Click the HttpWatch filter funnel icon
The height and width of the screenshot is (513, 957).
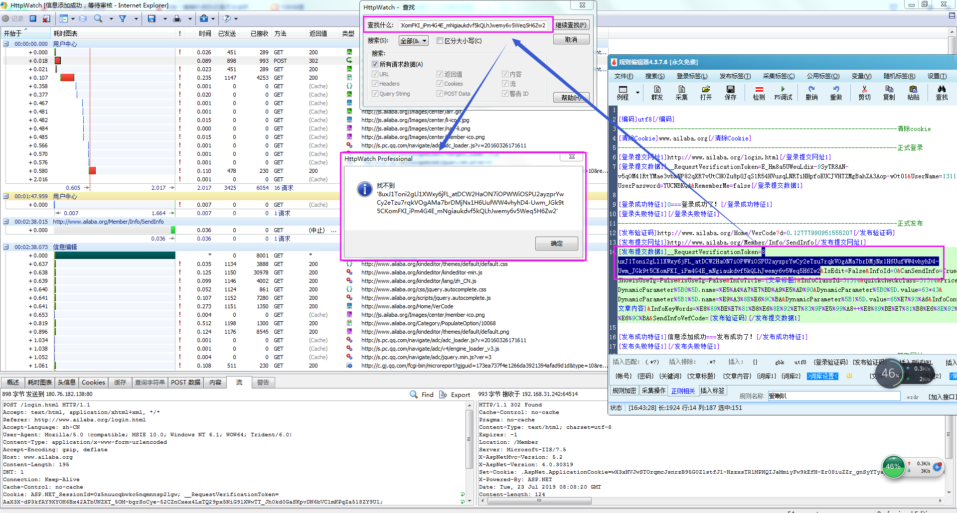click(123, 18)
